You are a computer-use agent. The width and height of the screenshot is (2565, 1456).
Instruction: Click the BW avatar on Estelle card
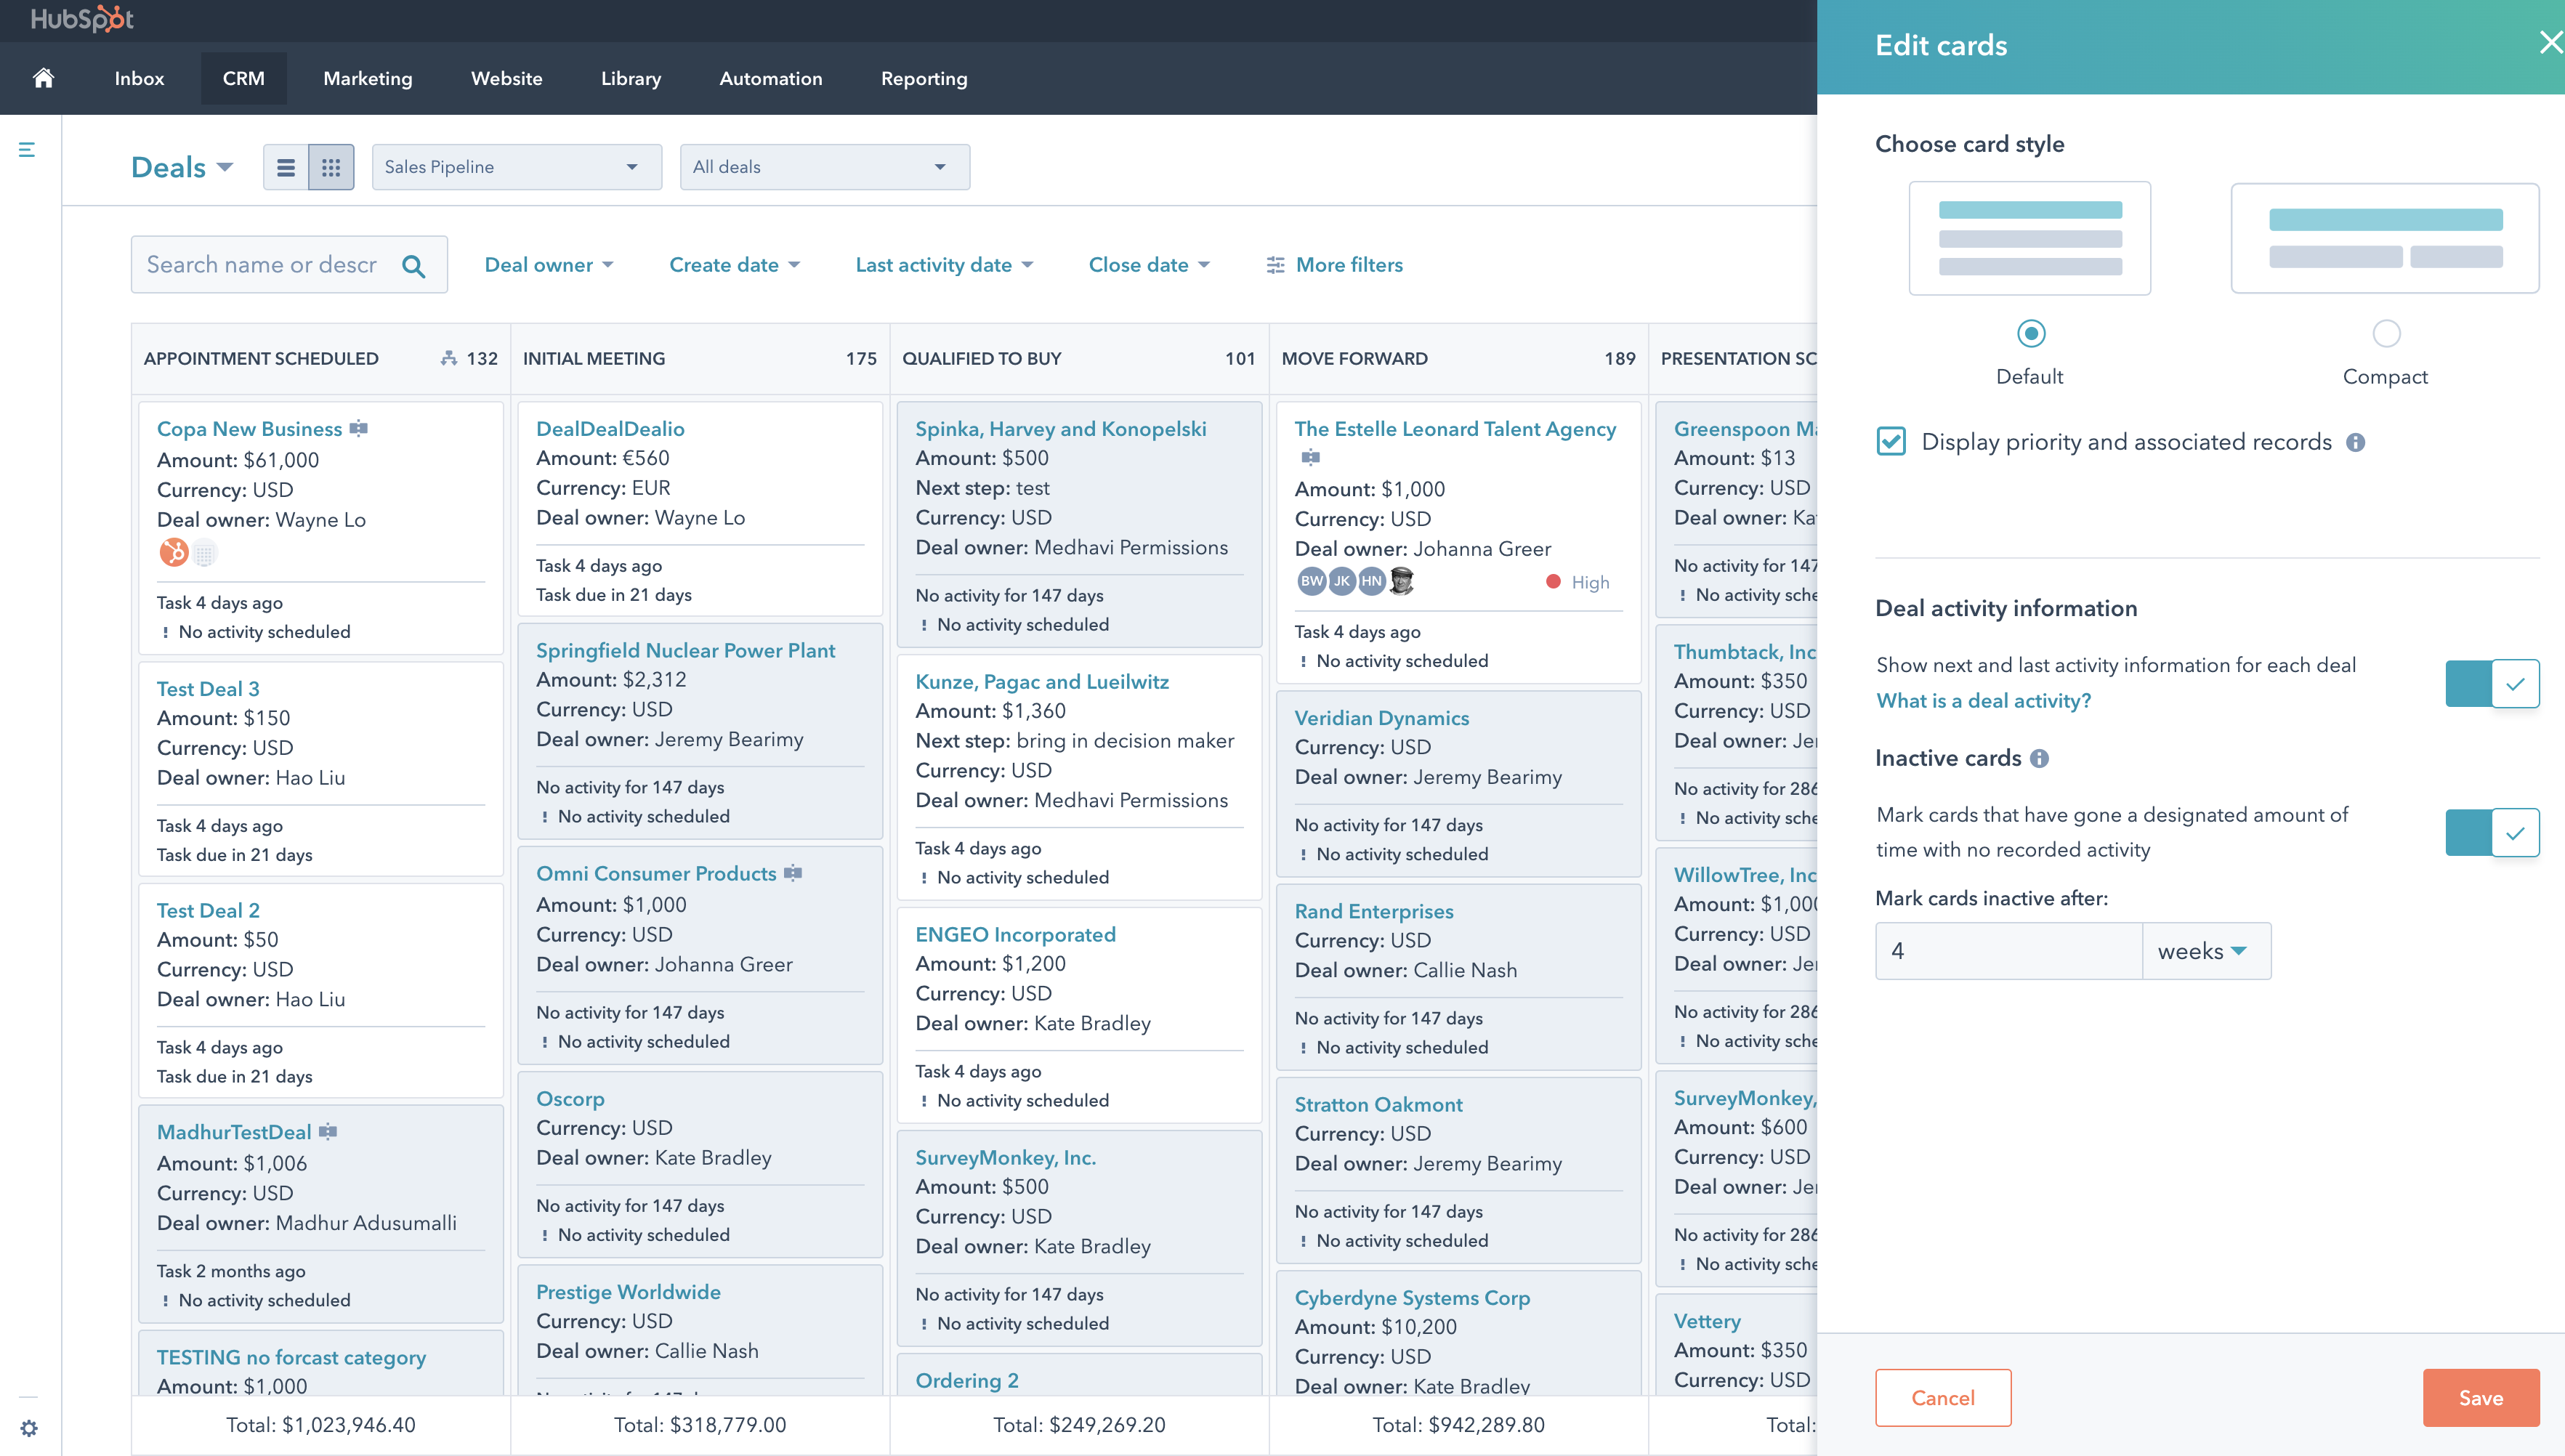(1312, 581)
